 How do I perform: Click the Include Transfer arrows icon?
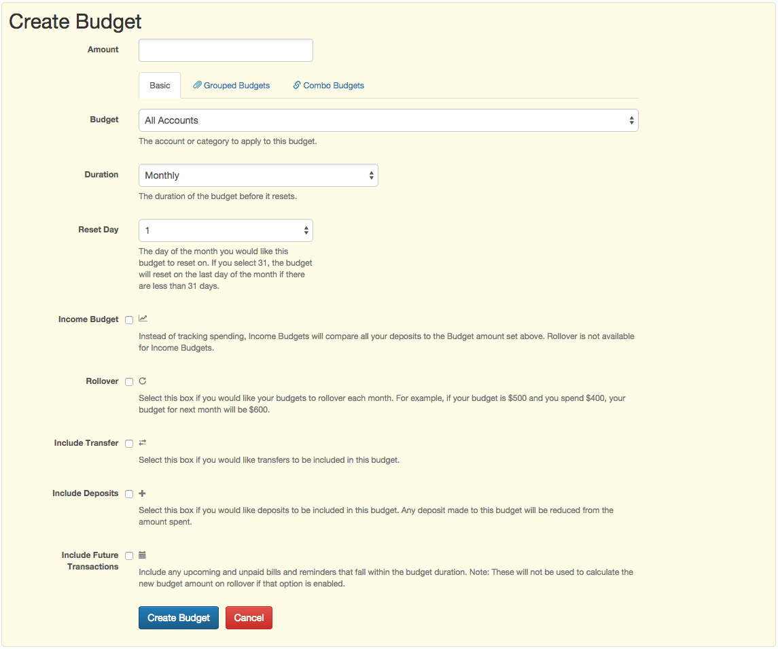pyautogui.click(x=143, y=442)
